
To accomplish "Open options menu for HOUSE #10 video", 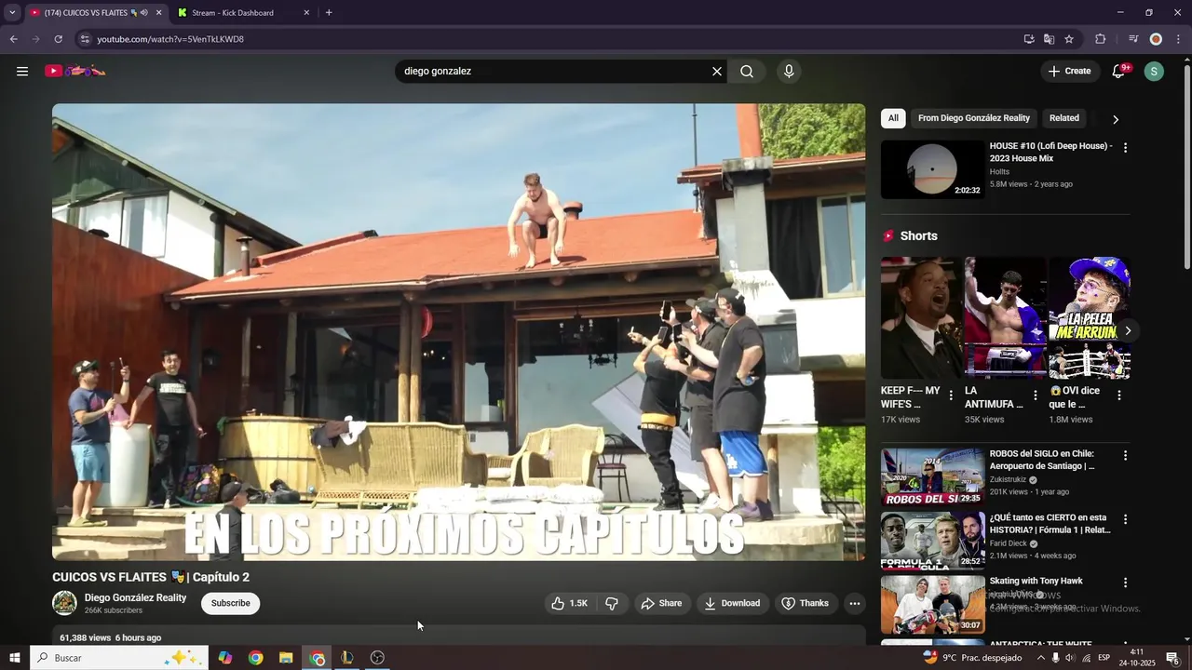I will click(x=1125, y=148).
